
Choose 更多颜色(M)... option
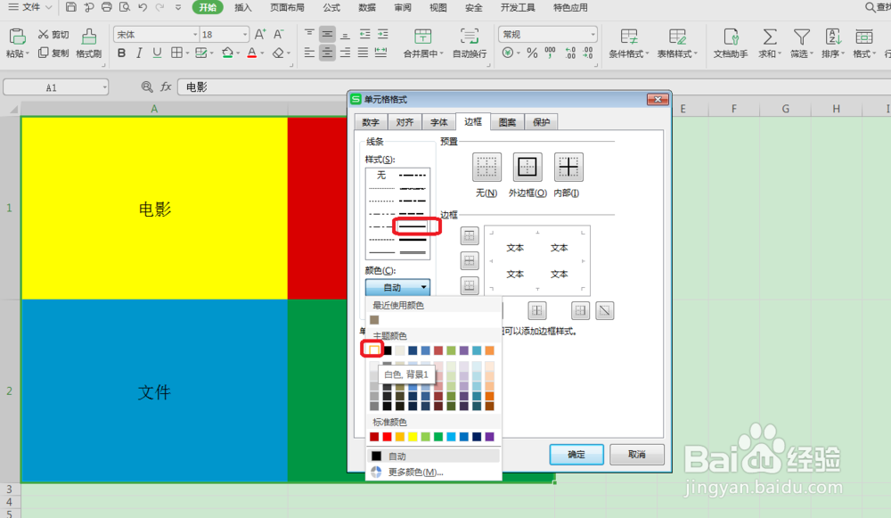(434, 472)
